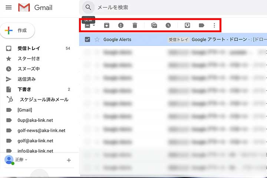Open the [Gmail] label
The height and width of the screenshot is (178, 267).
coord(25,110)
